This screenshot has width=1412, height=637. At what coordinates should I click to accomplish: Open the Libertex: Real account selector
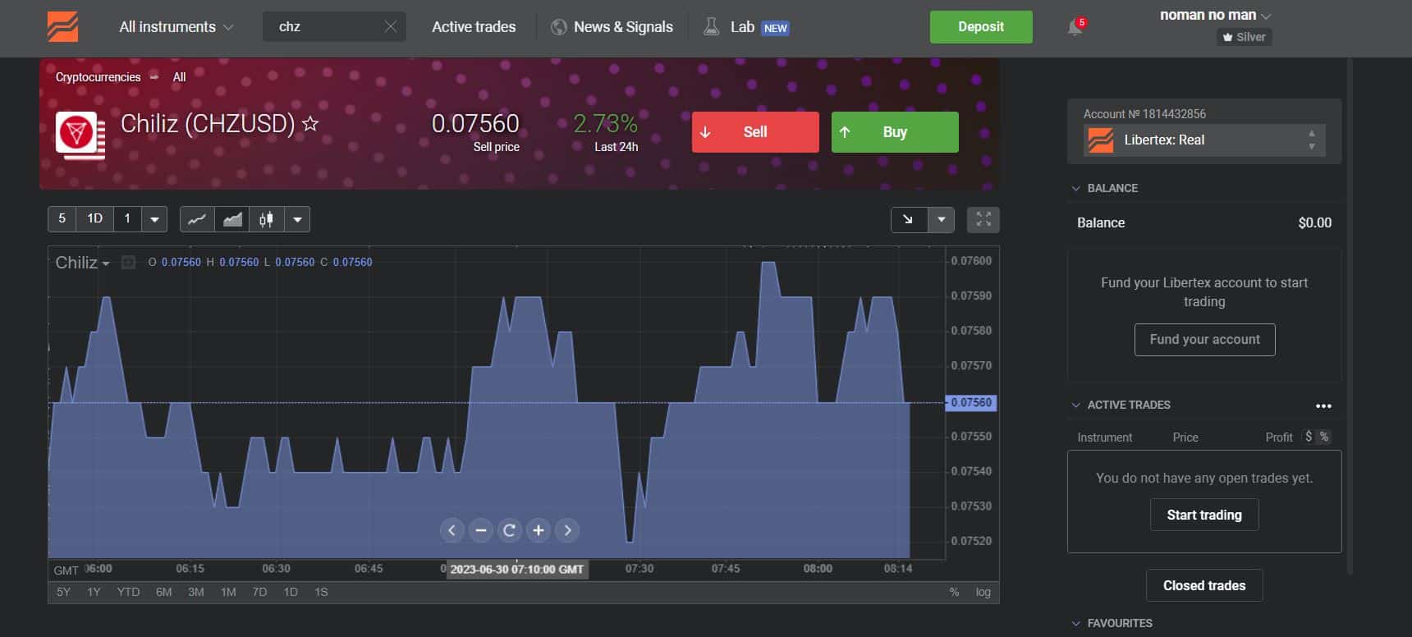coord(1204,140)
